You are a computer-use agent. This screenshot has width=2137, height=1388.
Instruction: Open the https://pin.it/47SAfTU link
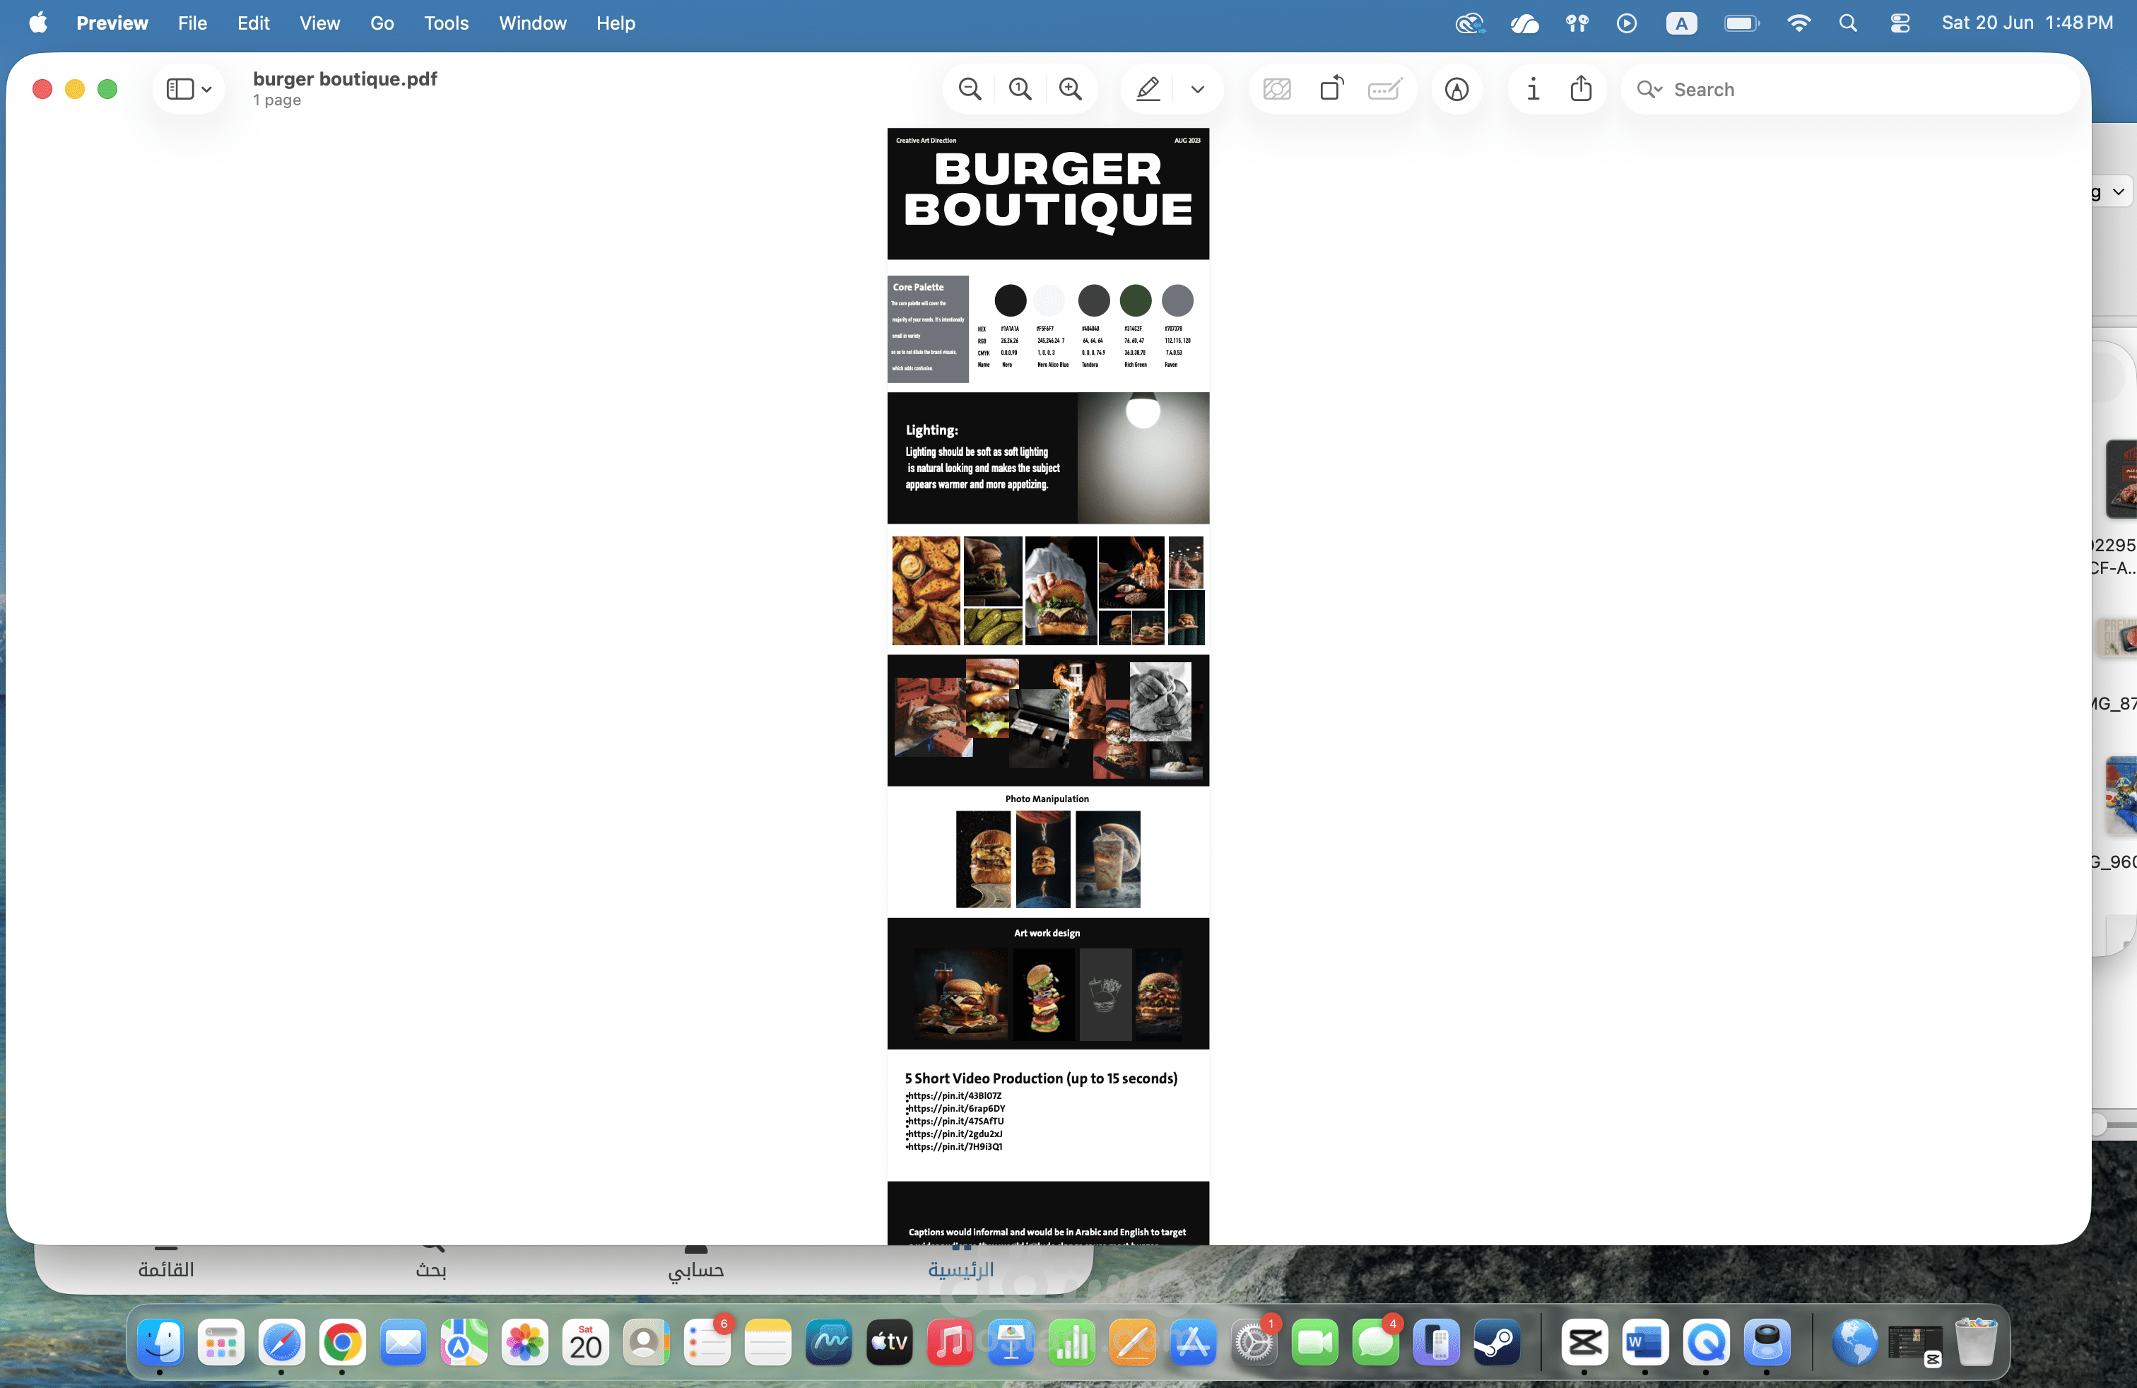(x=955, y=1120)
